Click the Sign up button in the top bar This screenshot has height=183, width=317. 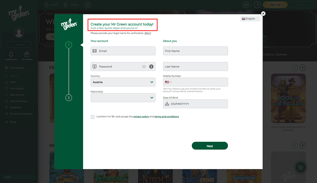point(275,5)
